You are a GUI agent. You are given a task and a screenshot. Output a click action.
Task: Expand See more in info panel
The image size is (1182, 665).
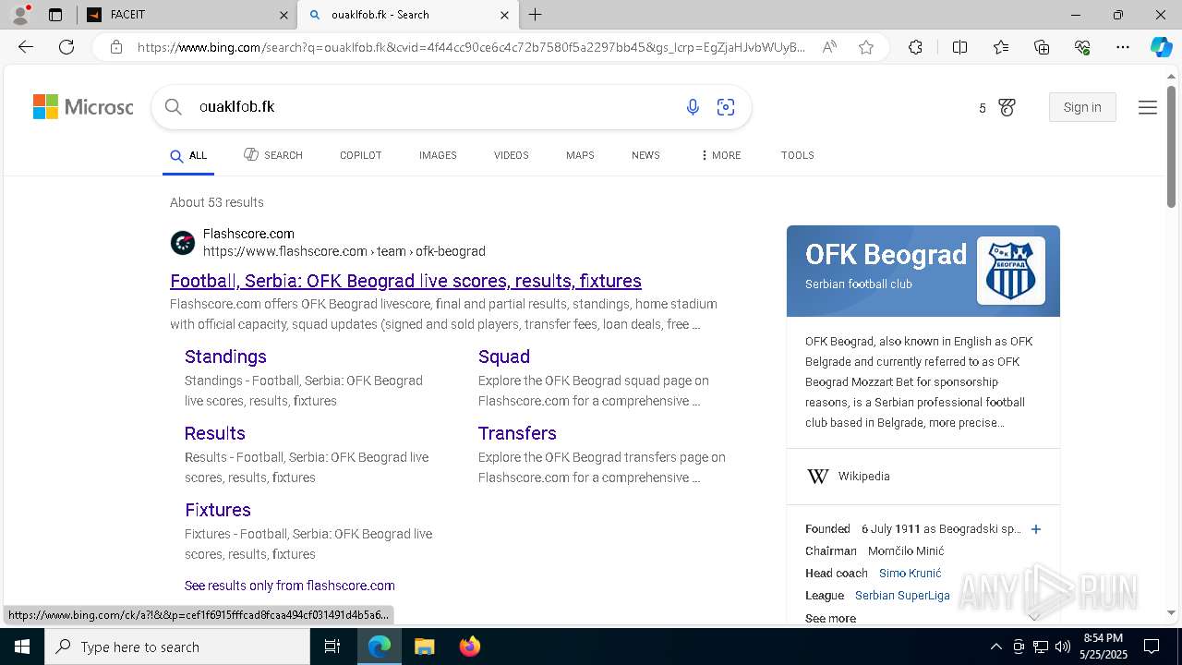click(x=830, y=618)
